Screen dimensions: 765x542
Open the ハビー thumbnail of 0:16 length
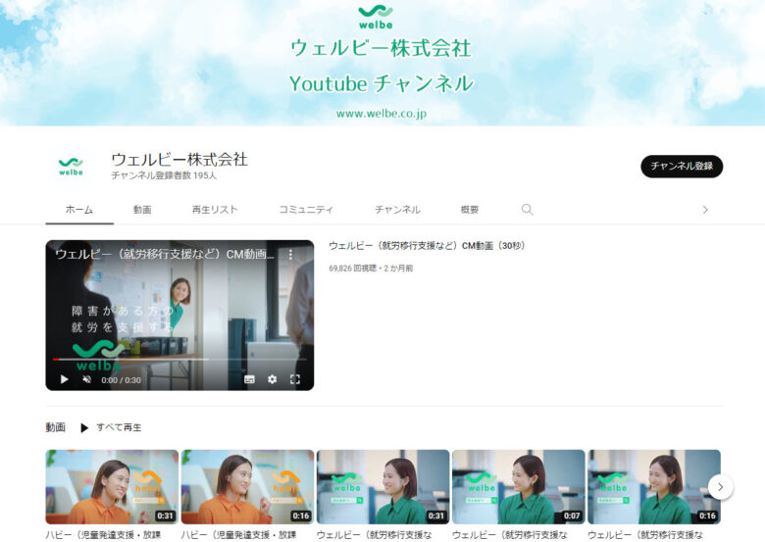[247, 486]
